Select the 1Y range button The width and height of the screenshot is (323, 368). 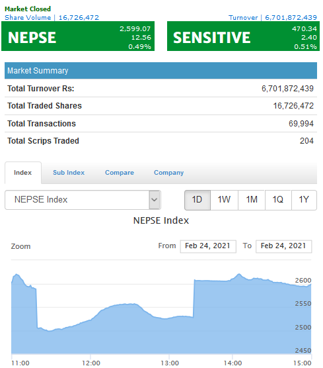pos(304,200)
